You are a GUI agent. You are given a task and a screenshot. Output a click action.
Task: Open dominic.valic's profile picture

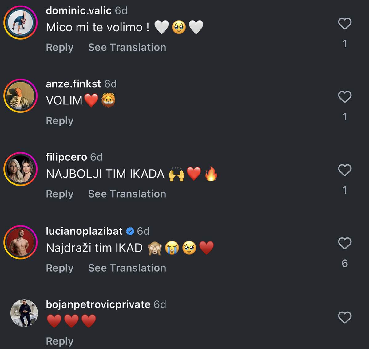click(x=21, y=23)
